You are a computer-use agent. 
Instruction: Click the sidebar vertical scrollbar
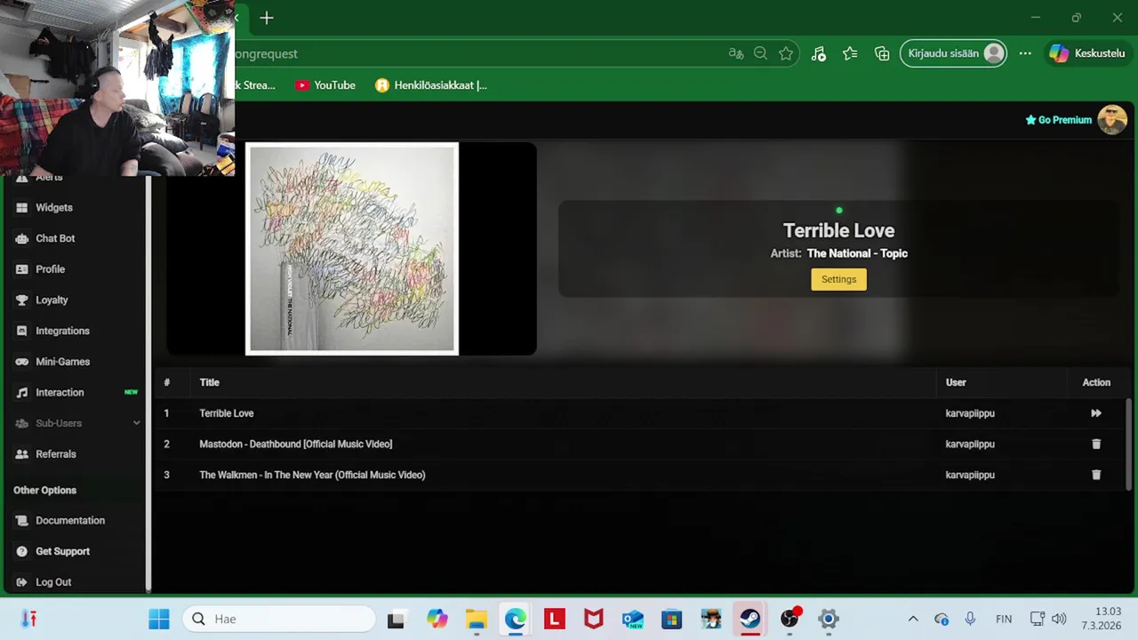point(148,382)
